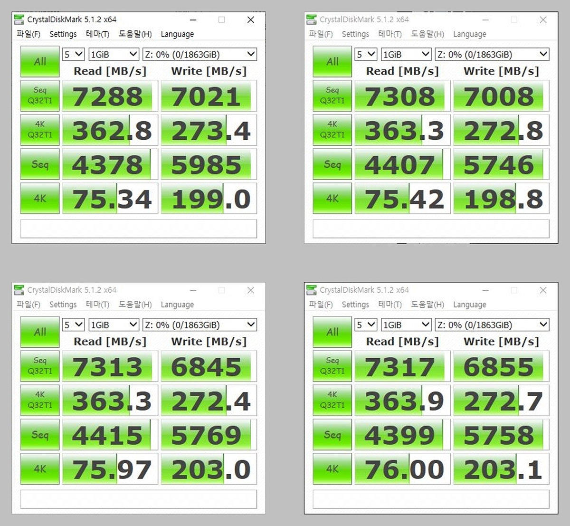This screenshot has height=526, width=570.
Task: Open Language menu in the 7308 window
Action: (470, 34)
